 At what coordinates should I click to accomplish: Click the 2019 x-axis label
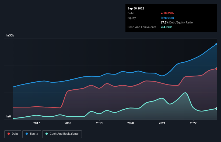(99, 123)
